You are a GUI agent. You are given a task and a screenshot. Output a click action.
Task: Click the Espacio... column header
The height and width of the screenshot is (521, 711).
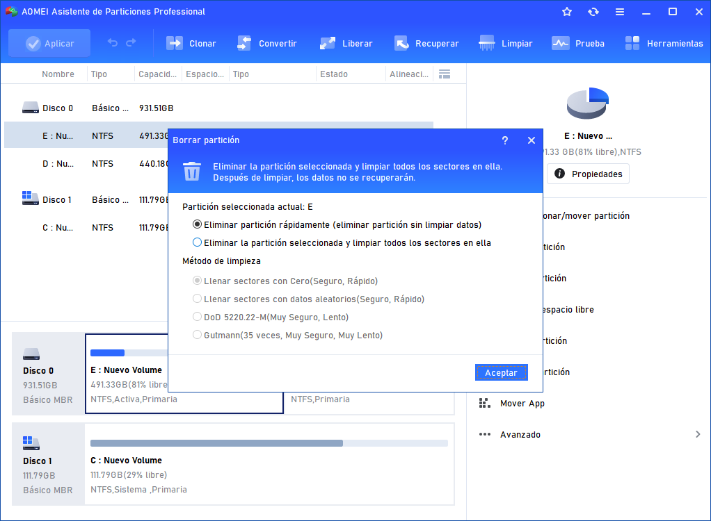(205, 74)
